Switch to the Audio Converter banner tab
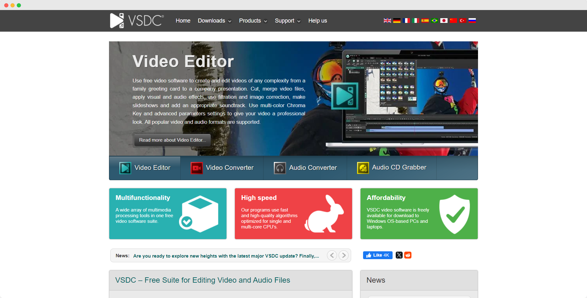587x298 pixels. click(305, 168)
